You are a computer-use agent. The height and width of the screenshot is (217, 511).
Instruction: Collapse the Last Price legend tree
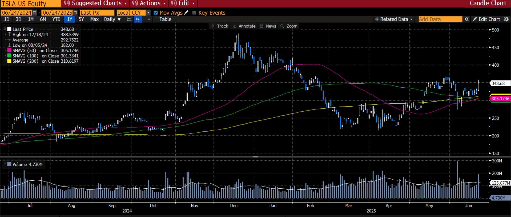(5, 29)
